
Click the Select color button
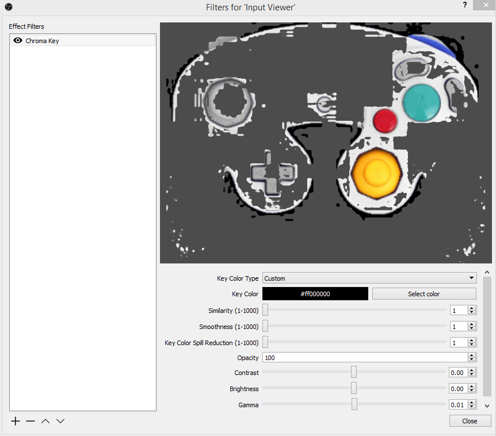click(424, 294)
